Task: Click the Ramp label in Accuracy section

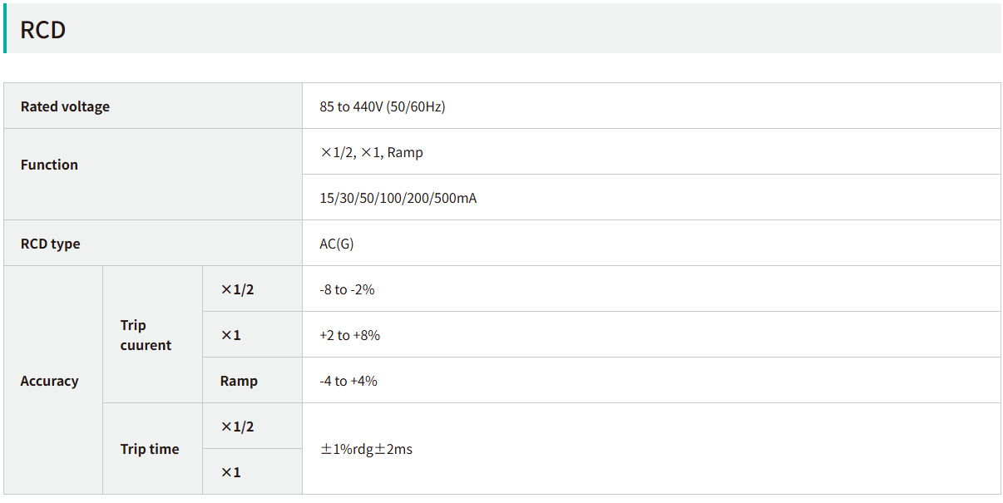Action: pyautogui.click(x=239, y=381)
